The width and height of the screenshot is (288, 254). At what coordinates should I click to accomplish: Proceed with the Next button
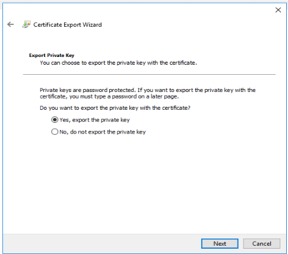(220, 243)
